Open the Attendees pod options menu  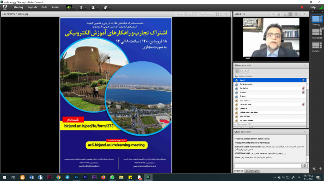pyautogui.click(x=305, y=65)
